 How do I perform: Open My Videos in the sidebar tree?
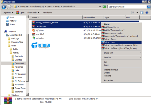18,85
